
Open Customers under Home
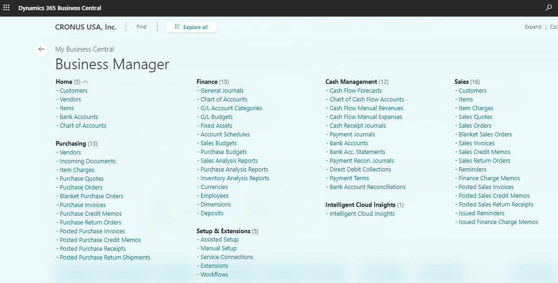coord(73,91)
